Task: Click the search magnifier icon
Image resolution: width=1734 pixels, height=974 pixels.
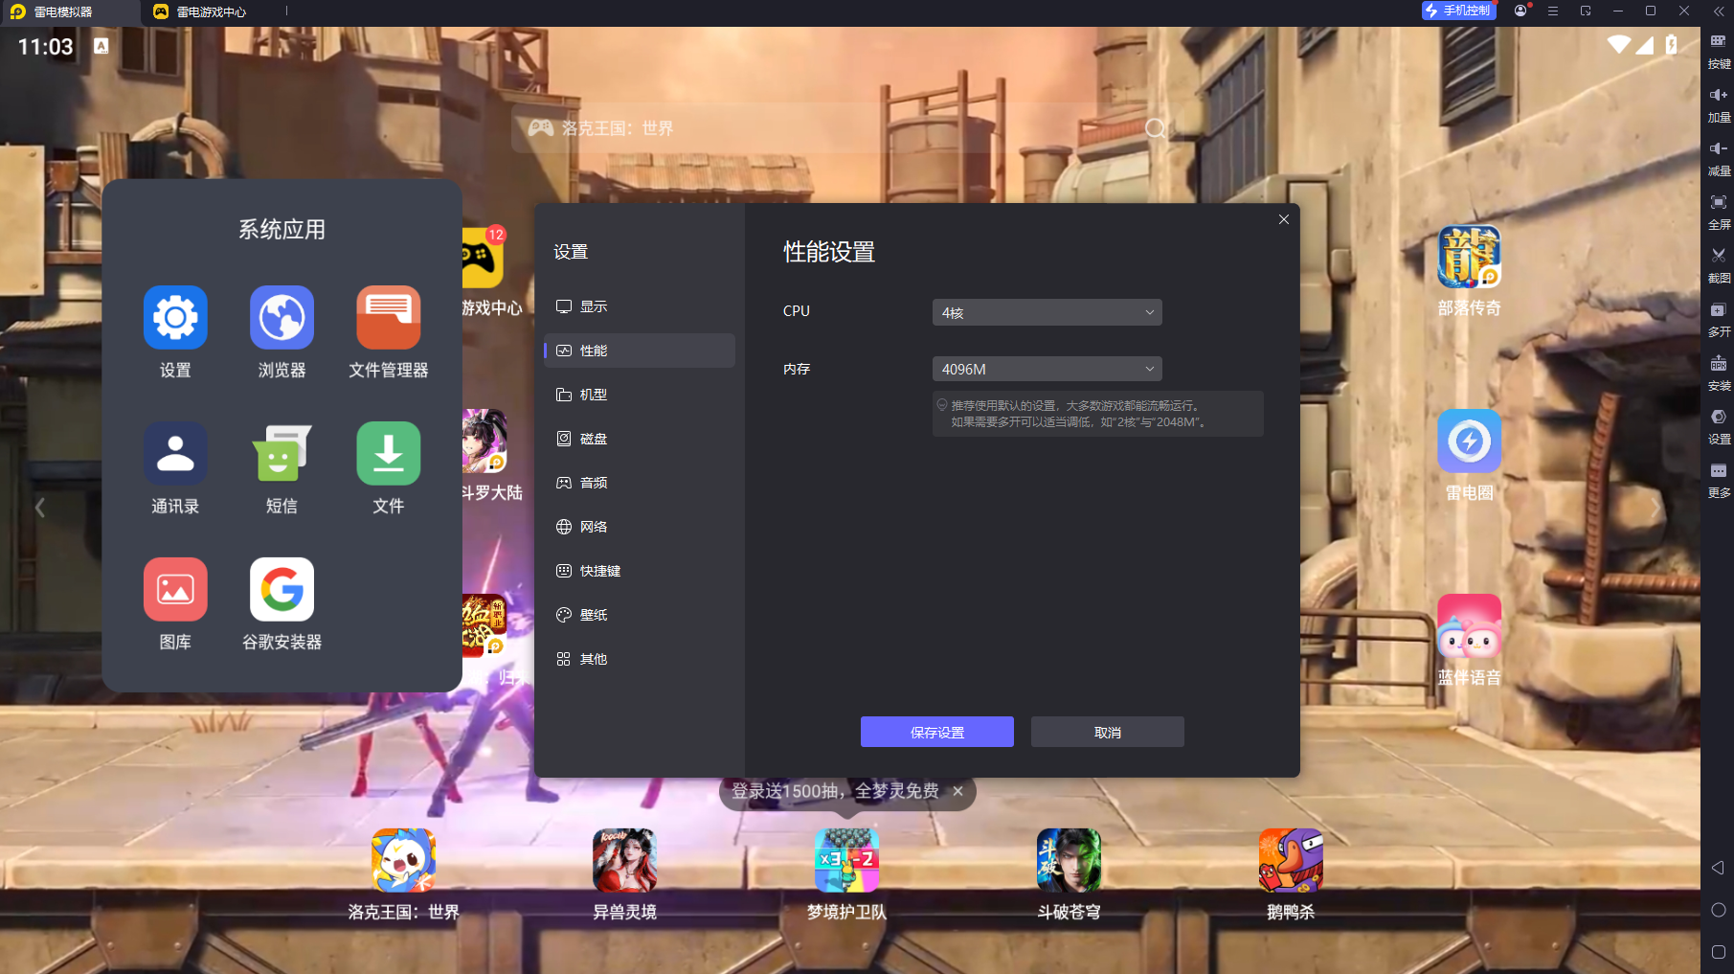Action: coord(1156,128)
